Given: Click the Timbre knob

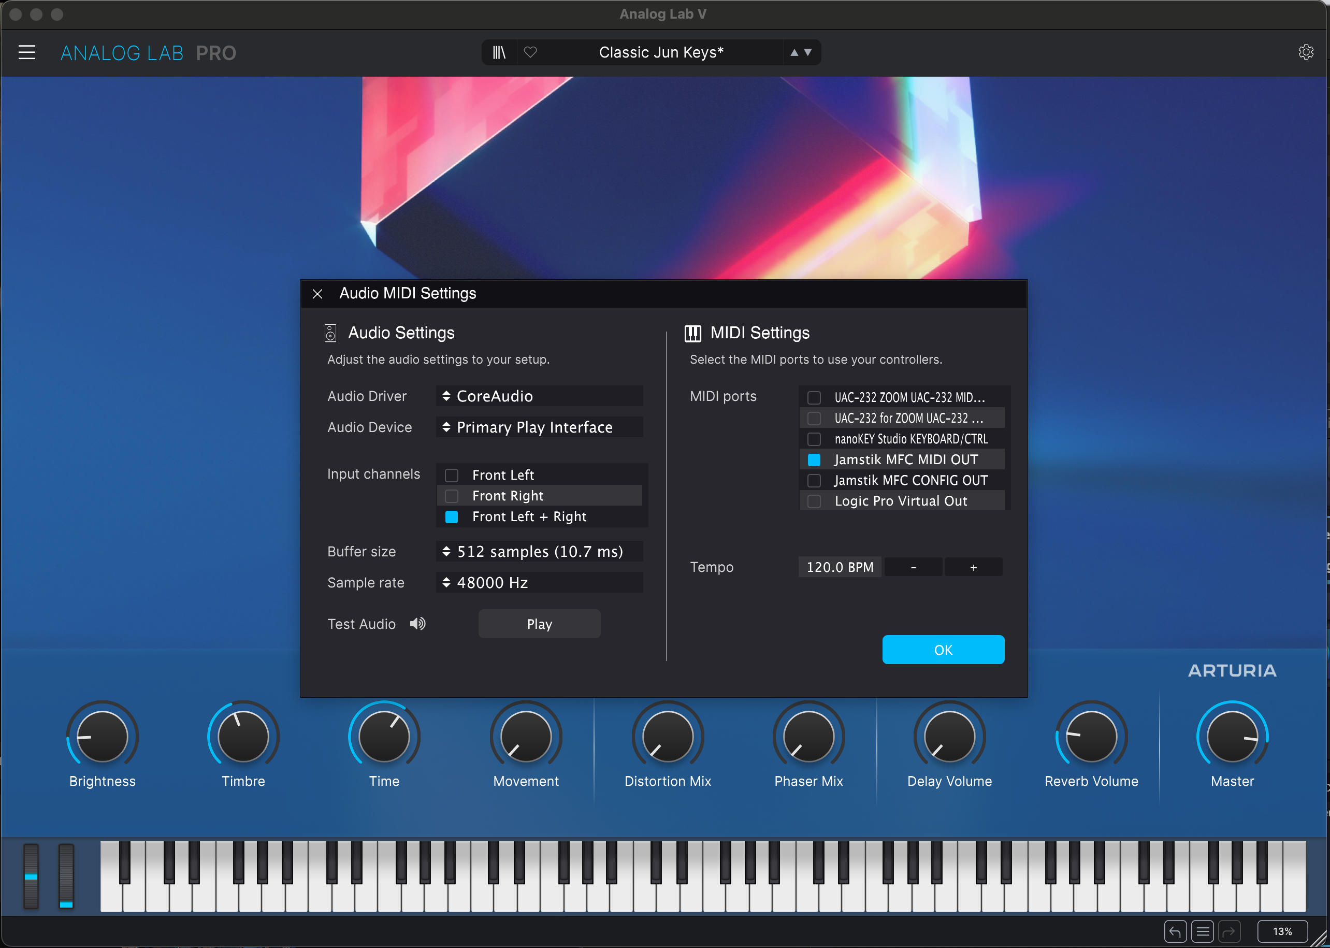Looking at the screenshot, I should (243, 736).
